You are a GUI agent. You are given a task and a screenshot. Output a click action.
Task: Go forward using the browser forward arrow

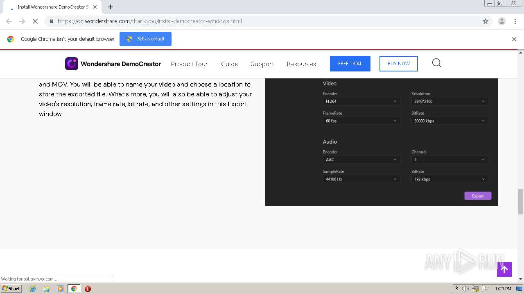point(22,21)
